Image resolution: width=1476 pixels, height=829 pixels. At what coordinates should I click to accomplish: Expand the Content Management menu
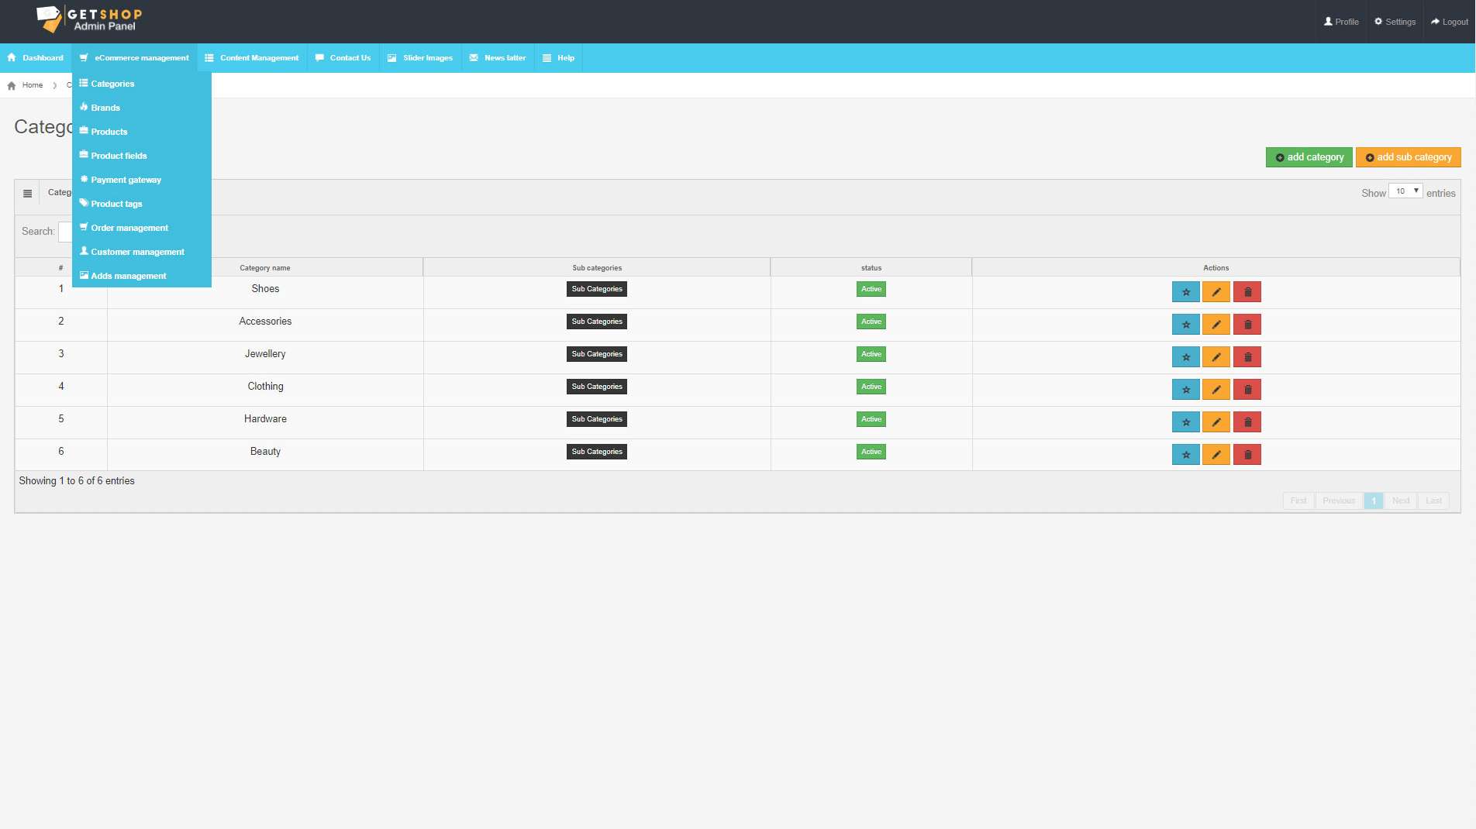252,58
